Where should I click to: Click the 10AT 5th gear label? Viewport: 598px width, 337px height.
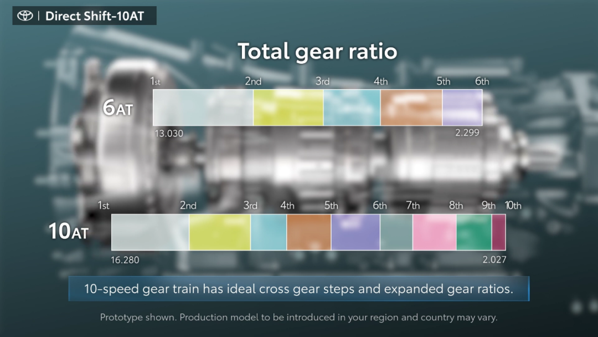(331, 206)
